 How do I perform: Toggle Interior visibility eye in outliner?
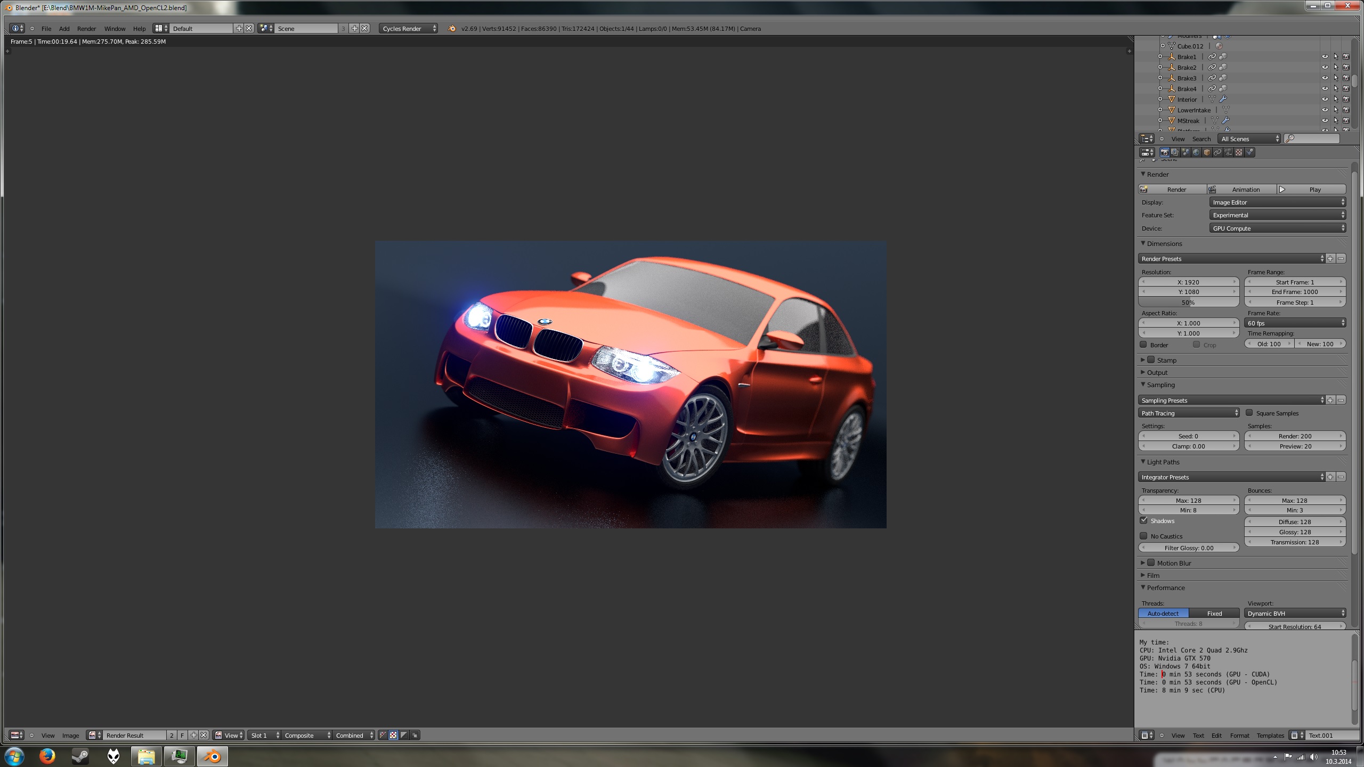click(x=1325, y=99)
